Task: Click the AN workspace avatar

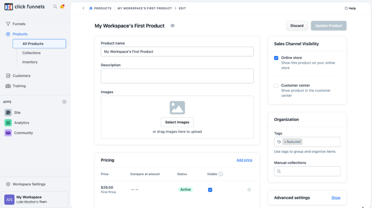Action: 9,200
